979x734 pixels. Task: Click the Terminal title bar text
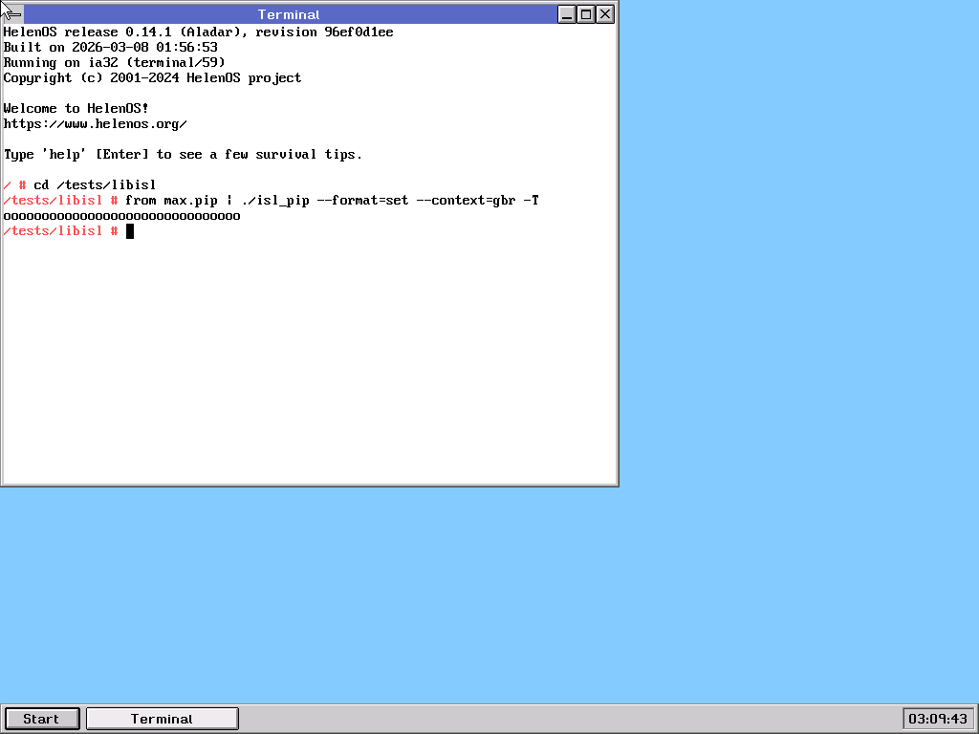coord(289,14)
